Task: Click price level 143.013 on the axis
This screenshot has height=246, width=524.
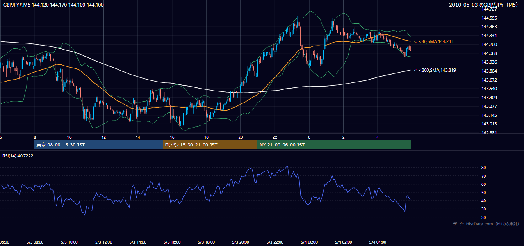Action: click(x=489, y=124)
